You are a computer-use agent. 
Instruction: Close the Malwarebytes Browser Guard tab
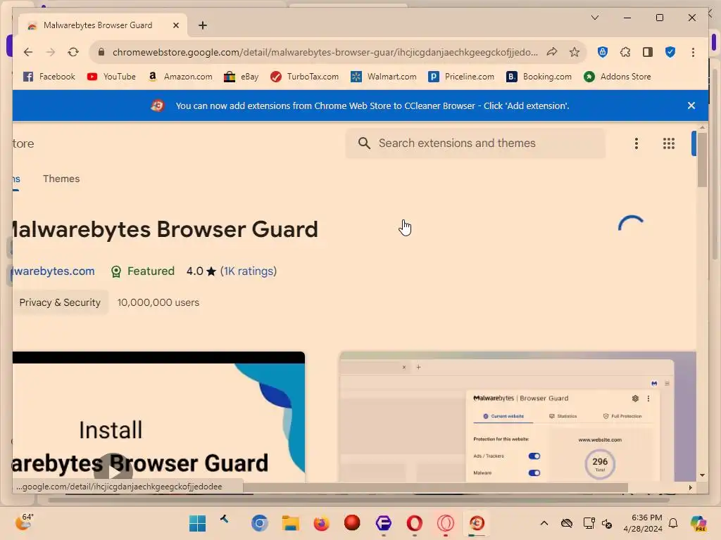[x=175, y=26]
